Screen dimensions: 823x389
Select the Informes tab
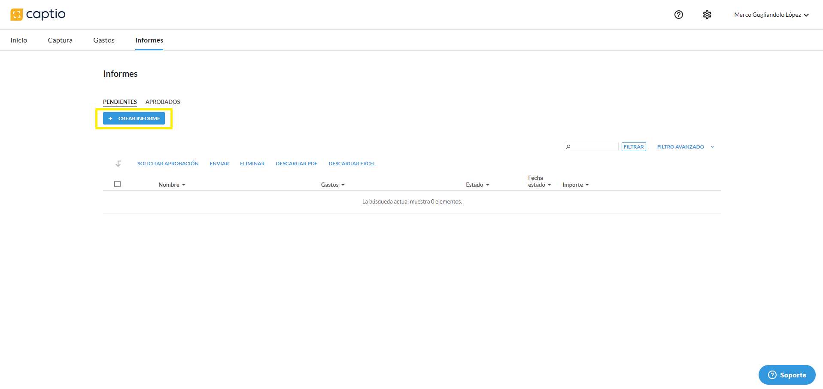(x=149, y=40)
